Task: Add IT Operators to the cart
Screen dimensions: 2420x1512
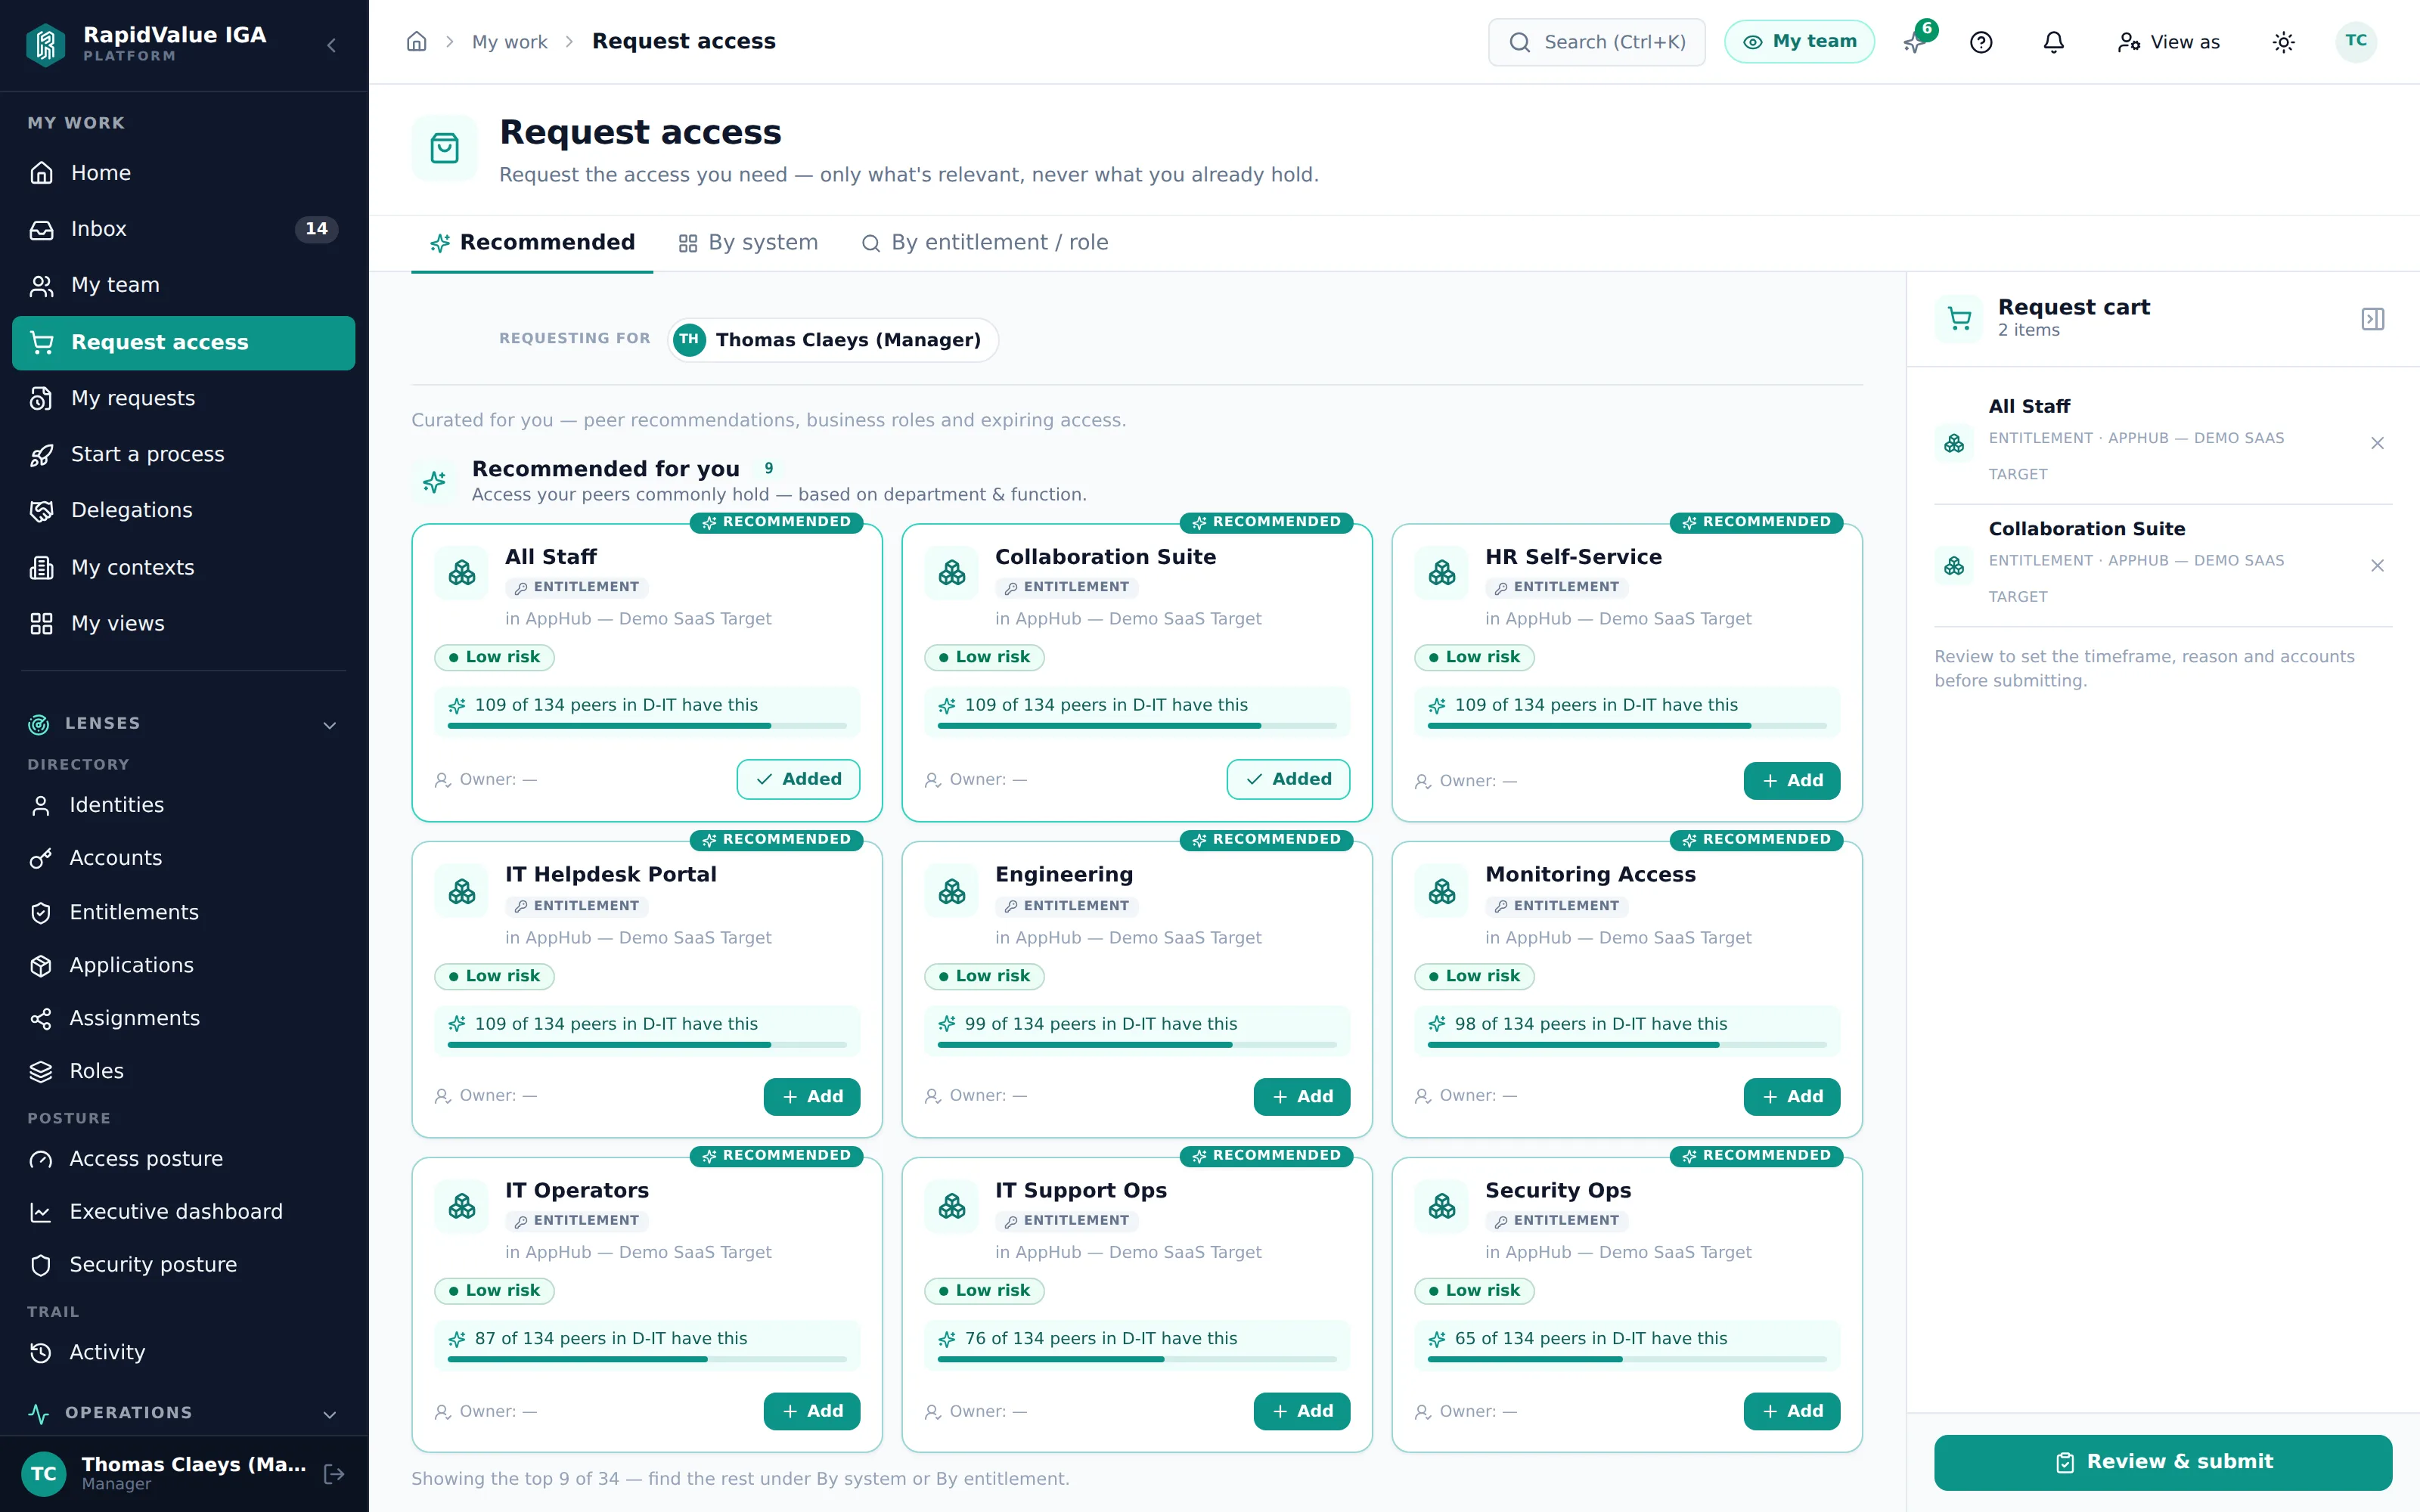Action: click(811, 1411)
